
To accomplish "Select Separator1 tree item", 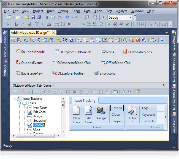I will coord(40,121).
